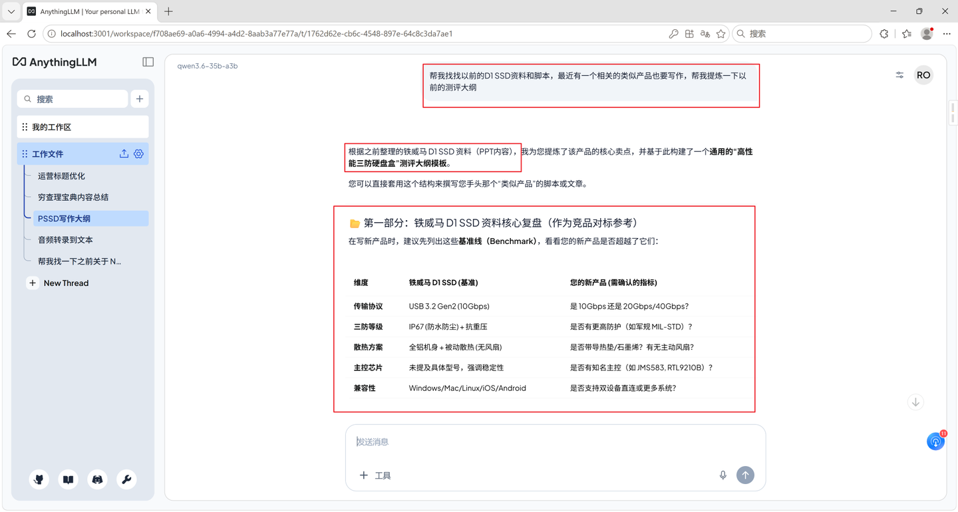Click the browser address bar URL
This screenshot has width=958, height=512.
[x=256, y=34]
